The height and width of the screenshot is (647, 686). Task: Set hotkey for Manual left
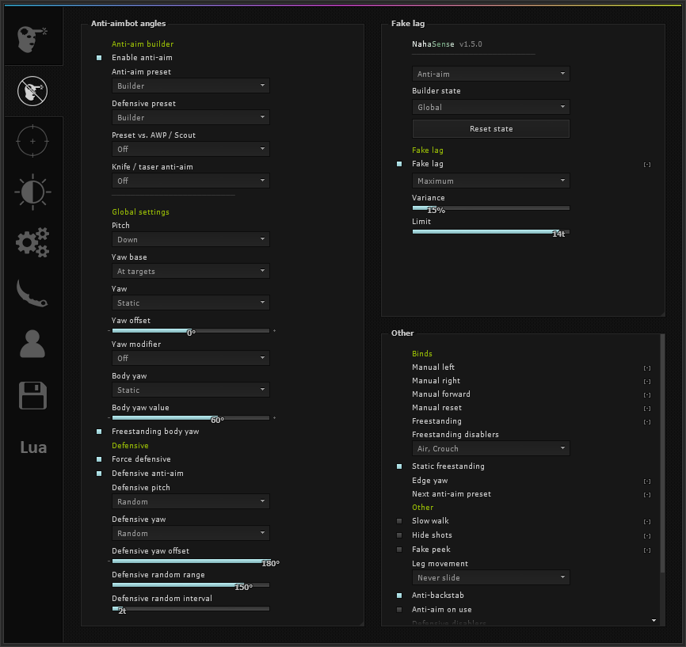tap(647, 368)
